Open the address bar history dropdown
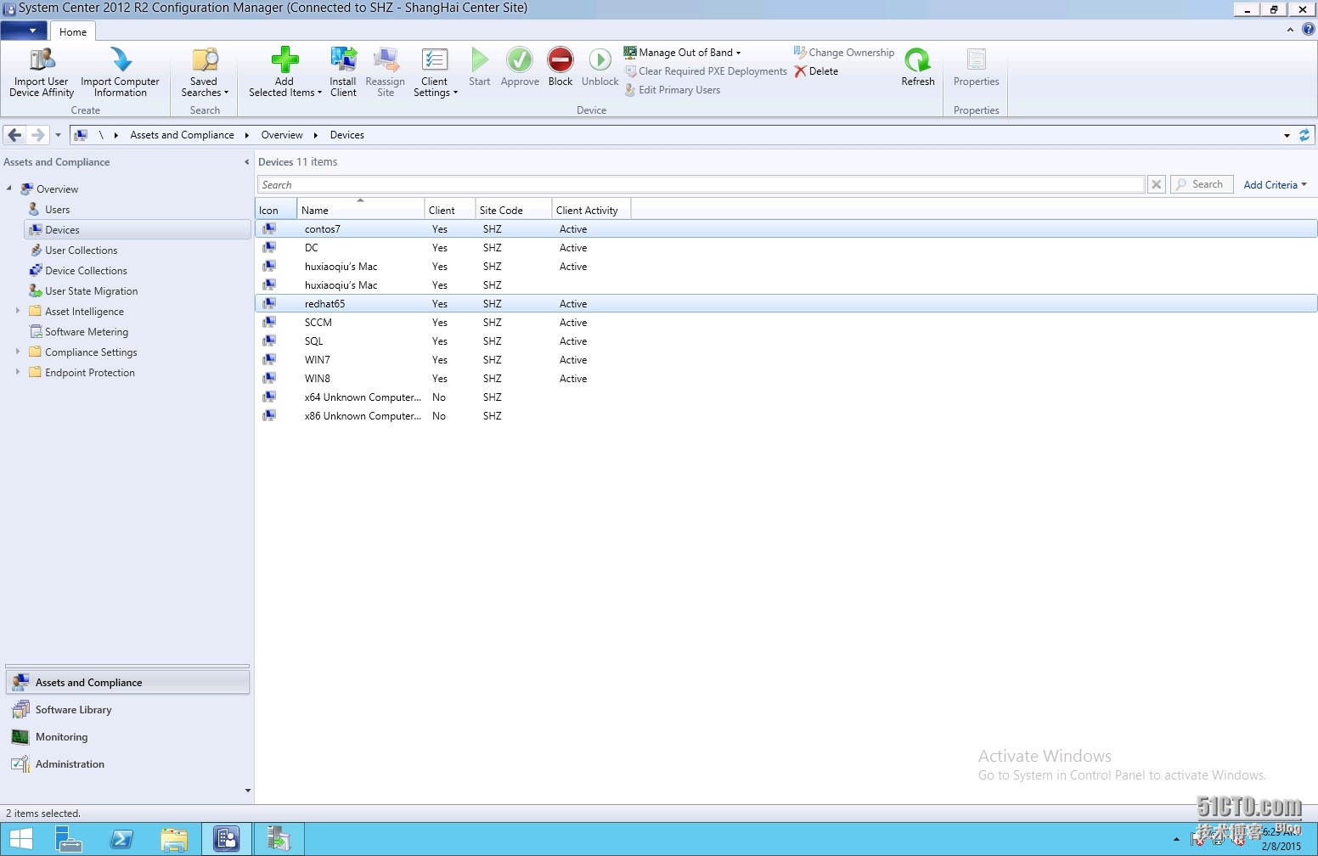Image resolution: width=1318 pixels, height=856 pixels. pos(1287,135)
